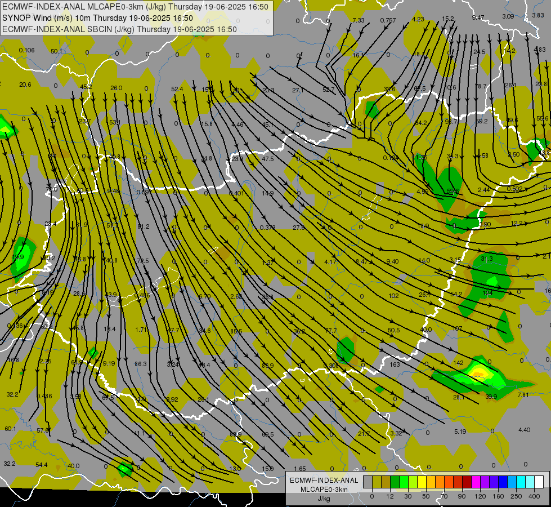Click the map value 85.5
Viewport: 551px width, 507px height.
point(236,331)
